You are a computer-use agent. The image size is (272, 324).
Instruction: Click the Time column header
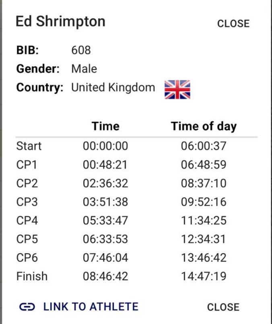coord(105,126)
